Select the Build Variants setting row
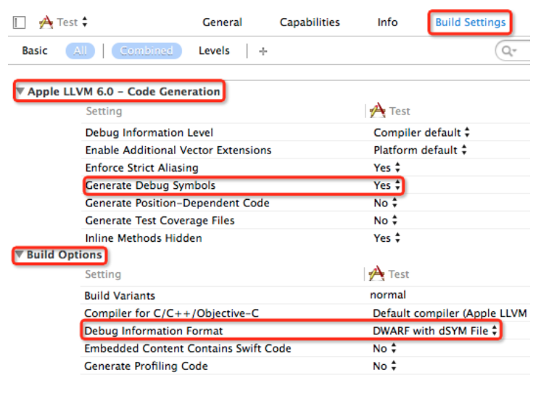Screen dimensions: 541x401 [120, 295]
